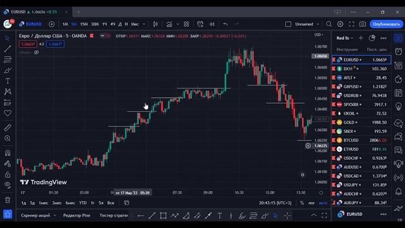Screen dimensions: 405x228
Task: Select the 1M timeframe
Action: (65, 24)
